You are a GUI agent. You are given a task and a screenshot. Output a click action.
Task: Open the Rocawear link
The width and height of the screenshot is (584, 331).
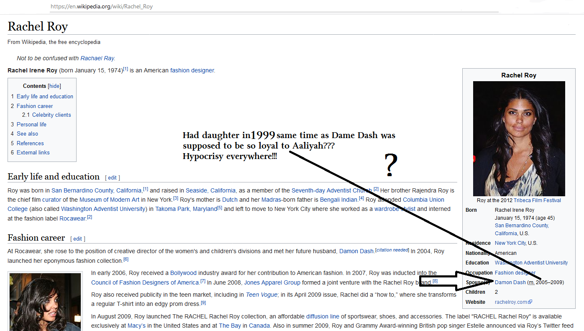72,218
